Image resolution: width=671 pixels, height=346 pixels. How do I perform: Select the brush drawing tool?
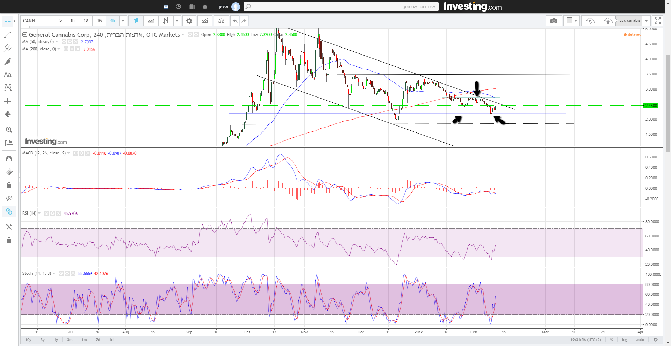[x=8, y=61]
